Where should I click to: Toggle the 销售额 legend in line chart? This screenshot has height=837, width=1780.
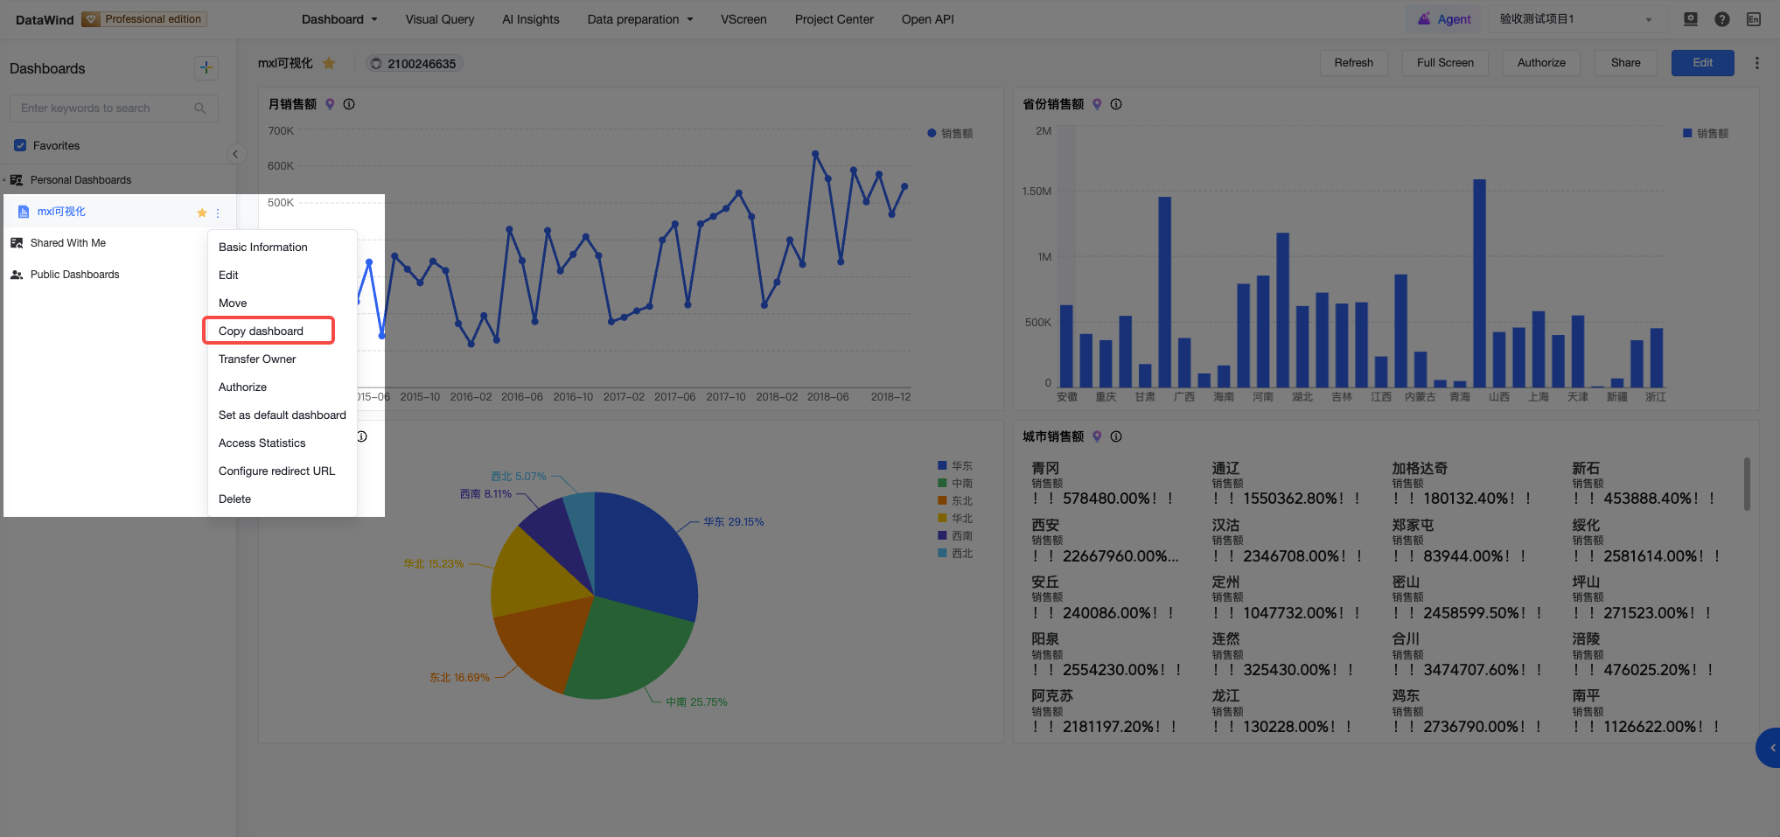tap(950, 134)
